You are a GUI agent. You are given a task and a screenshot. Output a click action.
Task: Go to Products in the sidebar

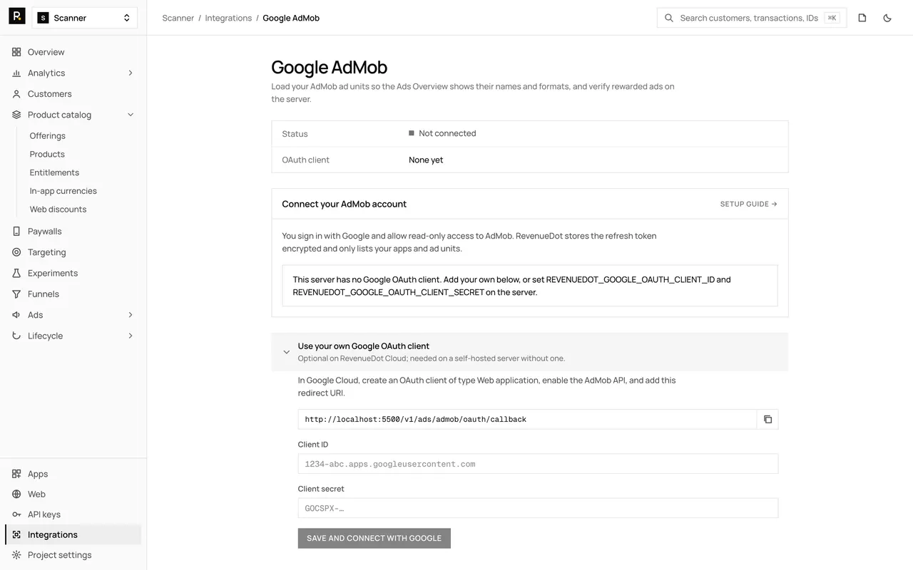[x=47, y=155]
